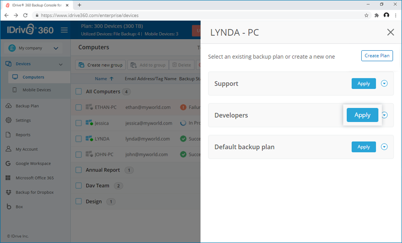Open the browser profile avatar

(x=386, y=15)
